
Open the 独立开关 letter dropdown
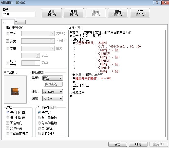(x=31, y=63)
